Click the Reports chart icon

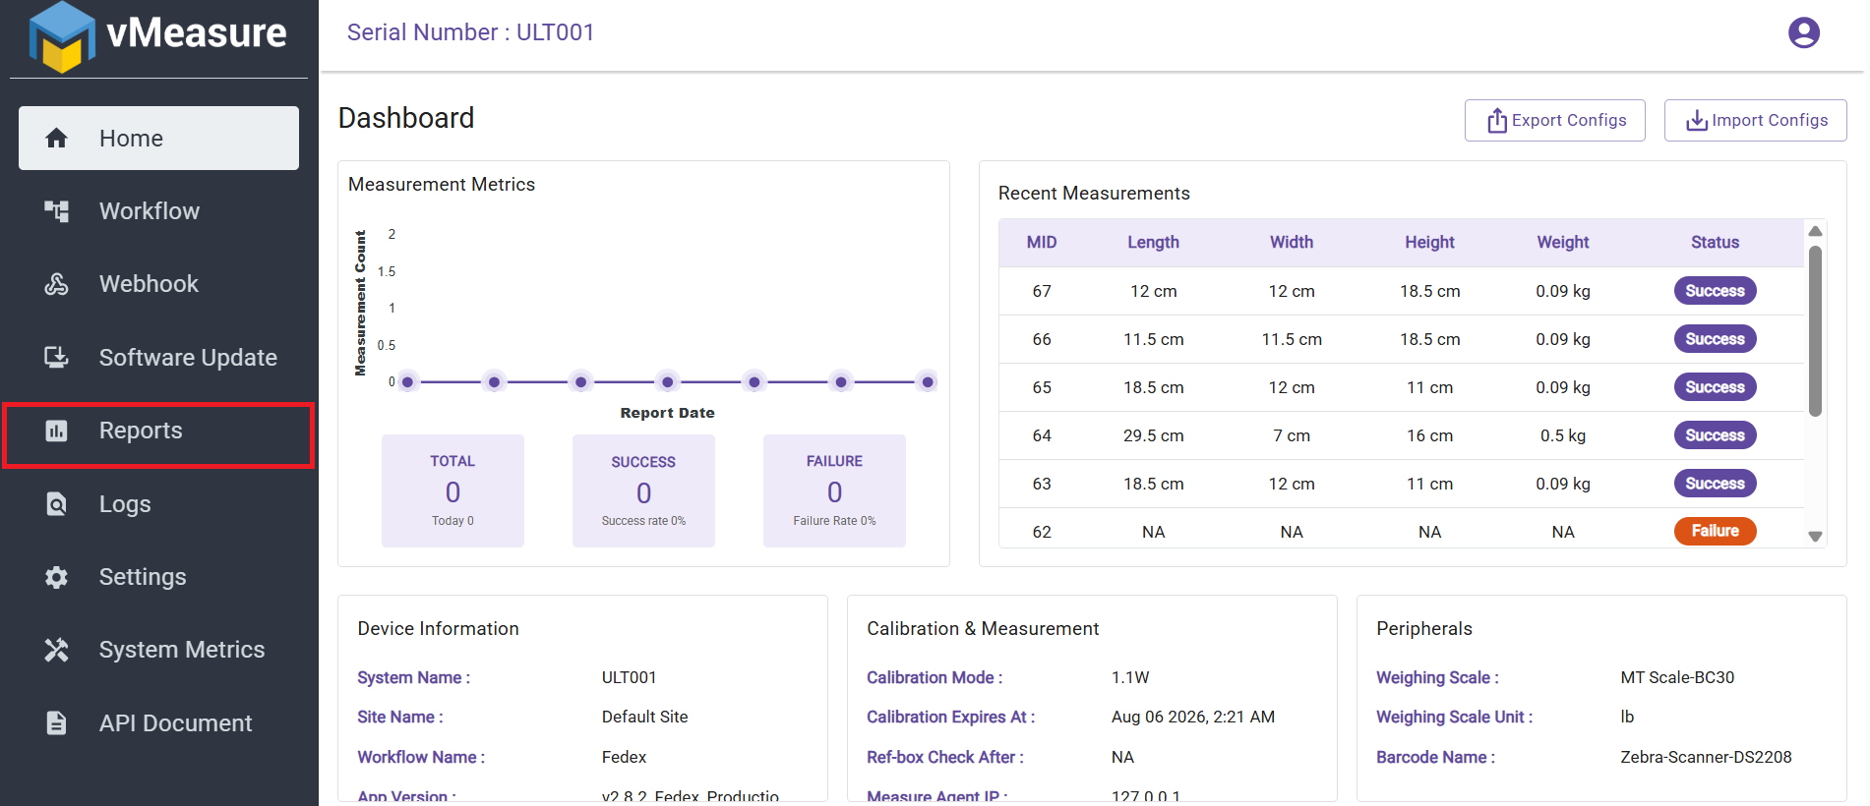pyautogui.click(x=57, y=431)
